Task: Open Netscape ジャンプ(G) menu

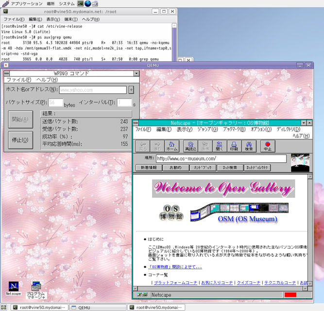Action: tap(207, 129)
